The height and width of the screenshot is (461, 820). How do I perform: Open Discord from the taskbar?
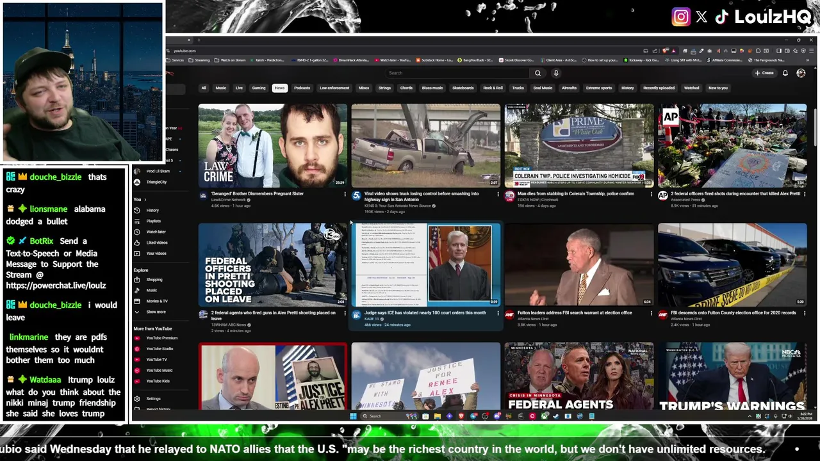tap(497, 416)
